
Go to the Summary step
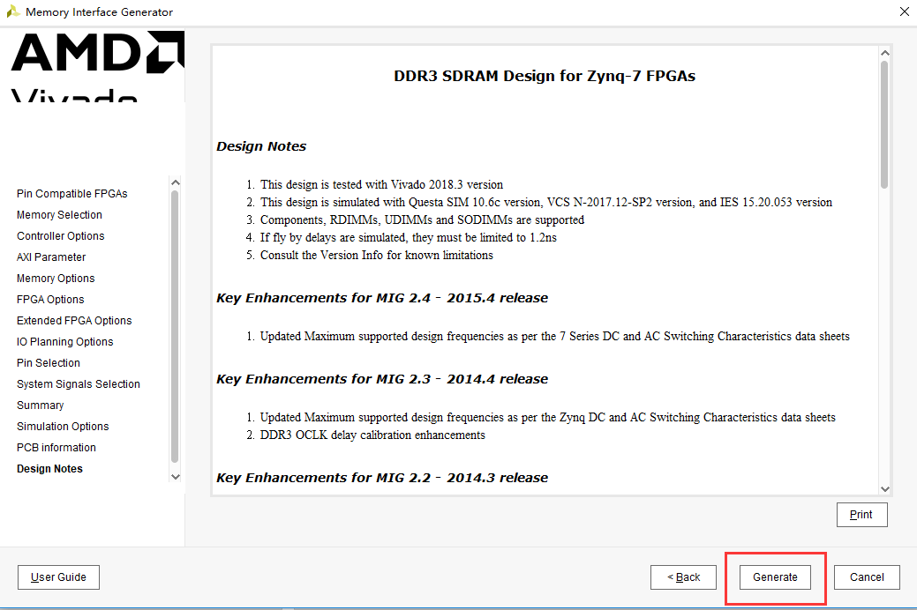41,405
